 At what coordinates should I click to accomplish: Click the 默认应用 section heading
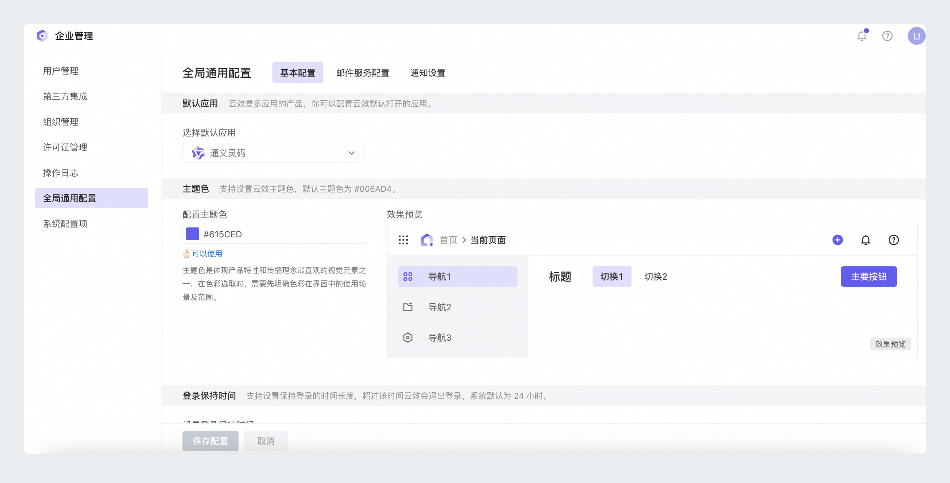coord(200,103)
